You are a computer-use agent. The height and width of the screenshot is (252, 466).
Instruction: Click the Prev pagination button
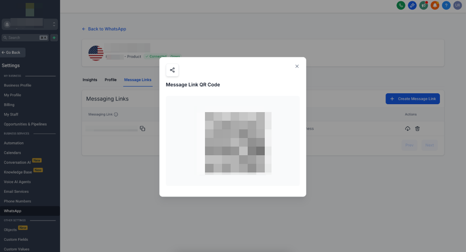tap(409, 145)
